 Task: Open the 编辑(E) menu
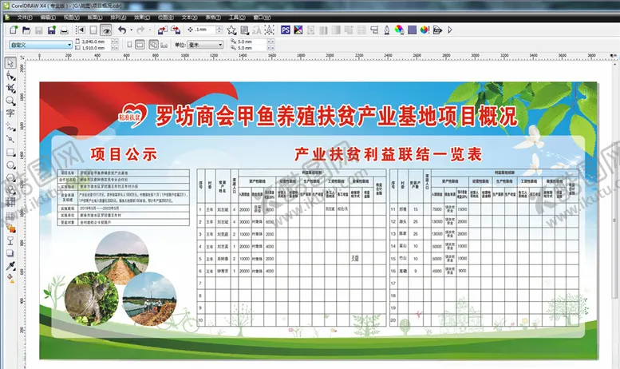pos(48,18)
